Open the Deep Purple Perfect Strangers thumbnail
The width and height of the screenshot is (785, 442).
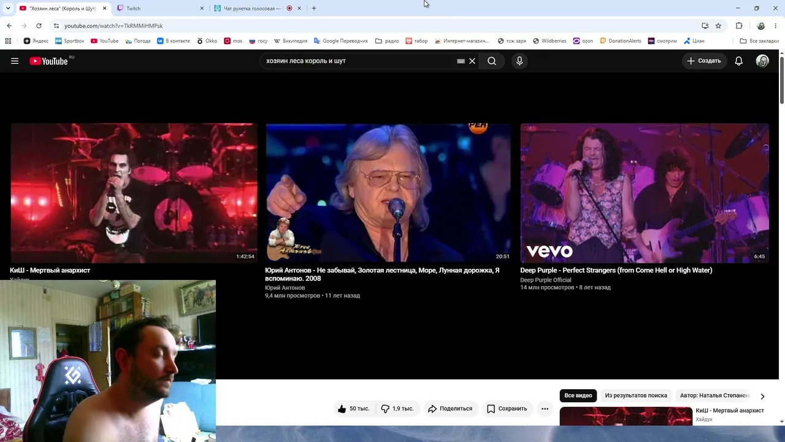pyautogui.click(x=644, y=193)
